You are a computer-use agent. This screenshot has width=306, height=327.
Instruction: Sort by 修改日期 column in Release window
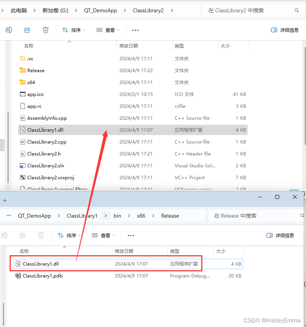[124, 251]
